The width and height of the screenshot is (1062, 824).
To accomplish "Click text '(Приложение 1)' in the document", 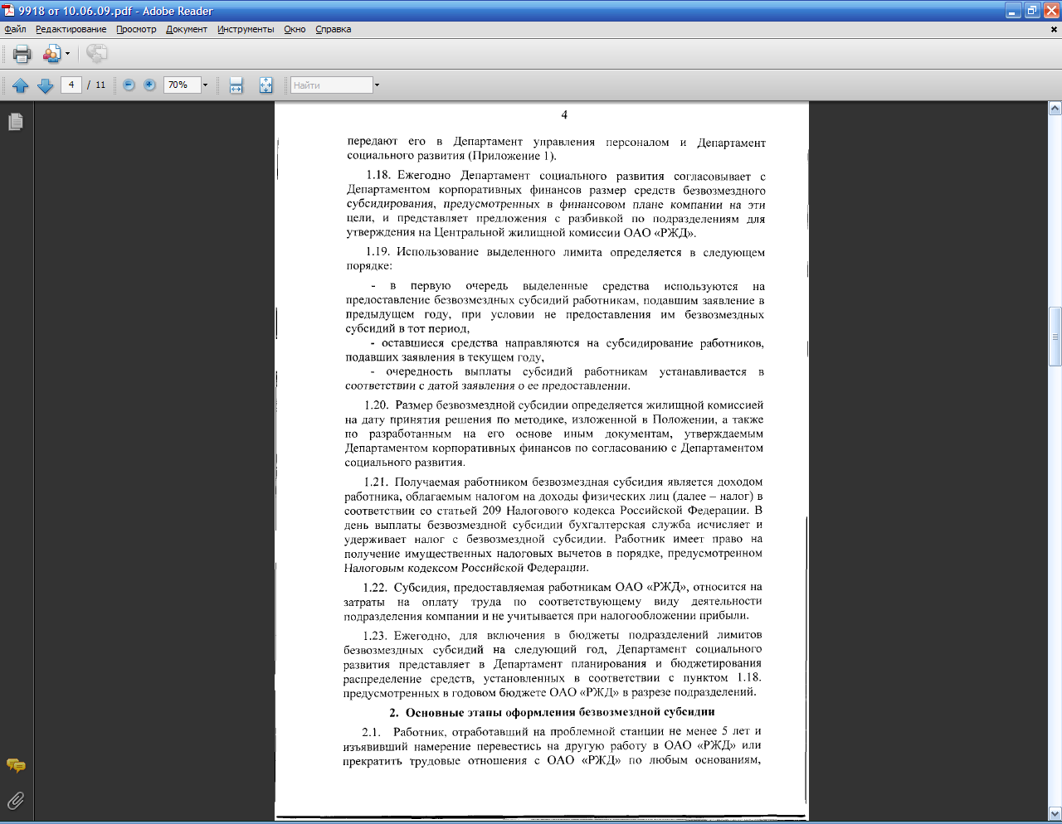I will (512, 156).
